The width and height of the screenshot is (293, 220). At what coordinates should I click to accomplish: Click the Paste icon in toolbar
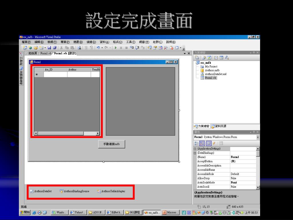click(72, 48)
